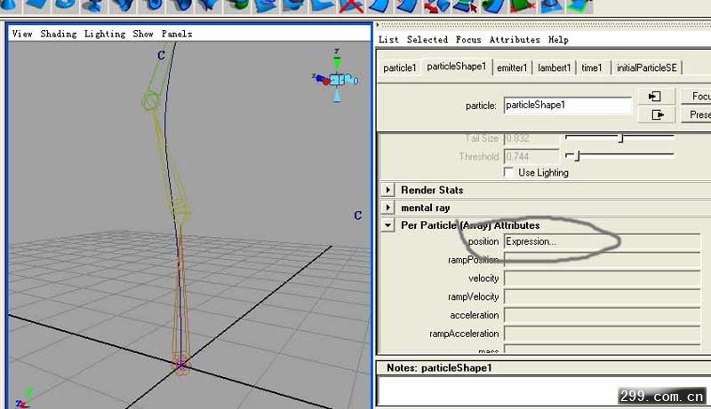Open the List menu in Attribute Editor

click(388, 39)
